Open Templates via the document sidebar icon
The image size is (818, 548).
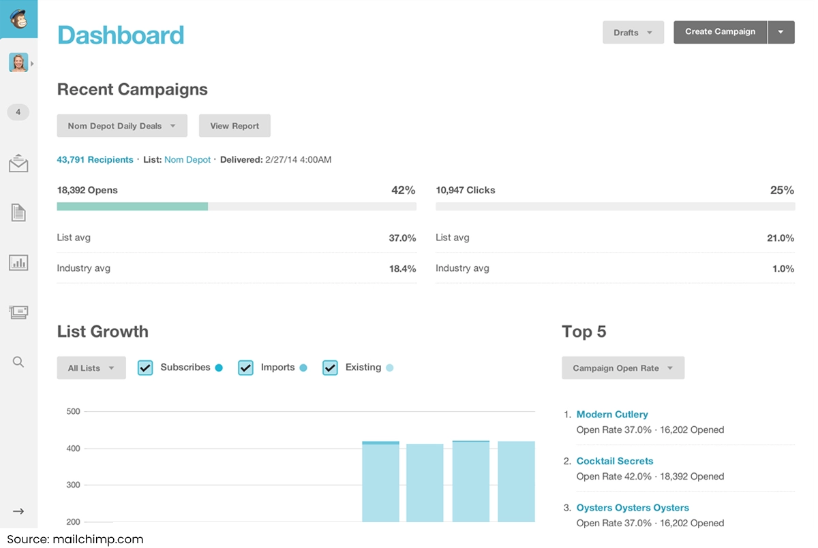18,212
